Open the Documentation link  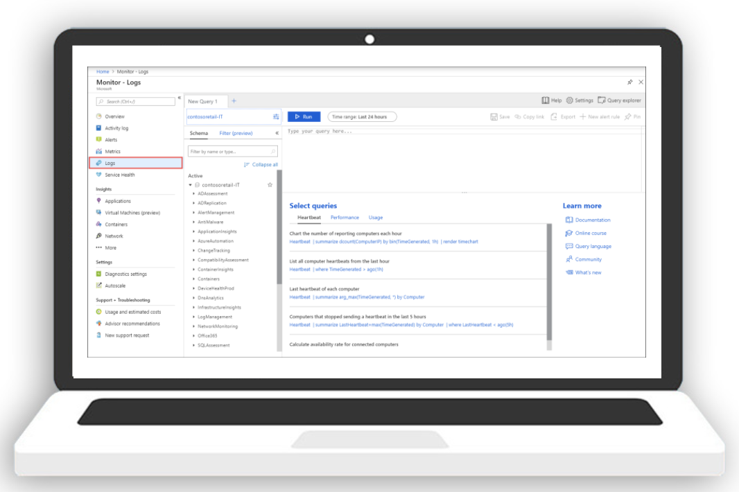pyautogui.click(x=588, y=220)
